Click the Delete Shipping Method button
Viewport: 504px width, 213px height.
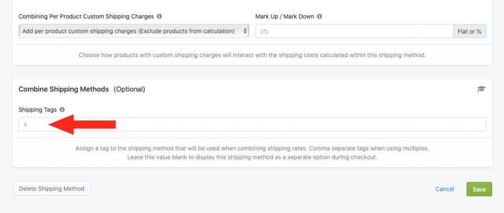(x=52, y=188)
